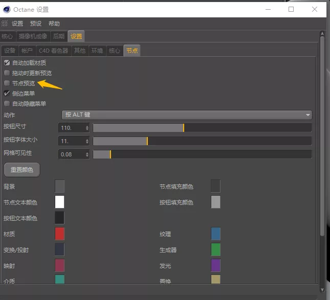
Task: Click on the 网格可见性 slider bar
Action: point(202,154)
